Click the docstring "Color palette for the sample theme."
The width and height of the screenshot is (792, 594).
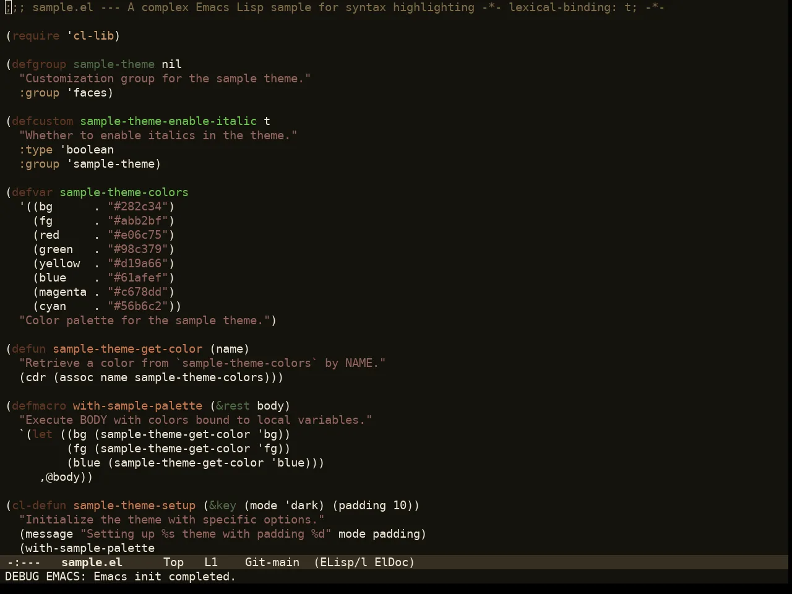[145, 321]
